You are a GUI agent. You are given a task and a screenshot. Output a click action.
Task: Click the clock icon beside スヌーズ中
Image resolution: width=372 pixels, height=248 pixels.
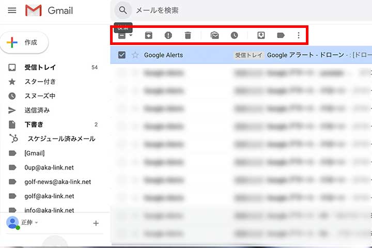point(12,96)
